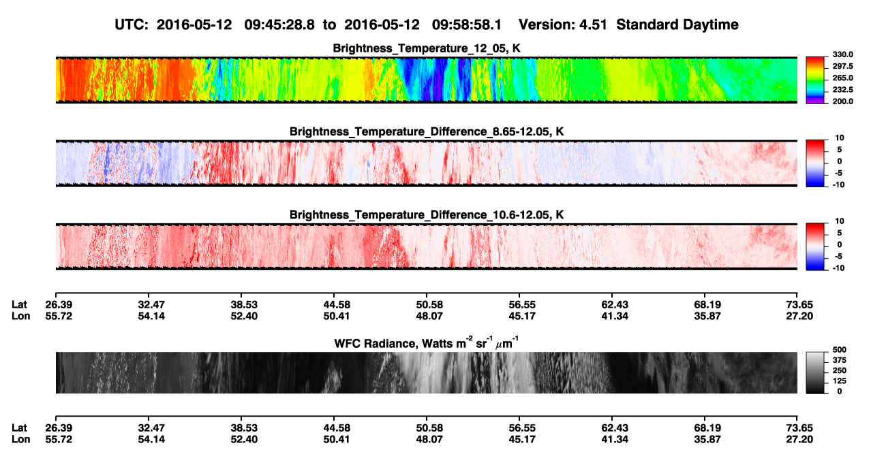Click the 8.65-12.05 temperature difference image strip
Image resolution: width=886 pixels, height=454 pixels.
click(x=426, y=163)
